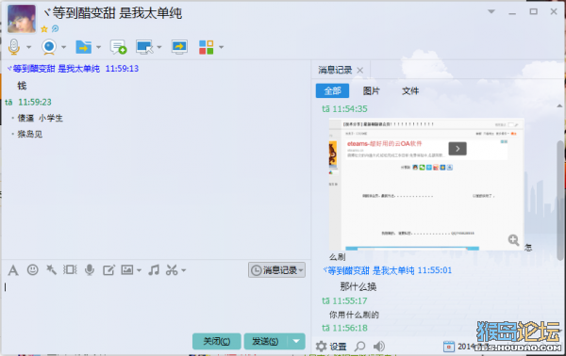This screenshot has height=356, width=566.
Task: Click the yellow star icon under contact name
Action: point(44,29)
